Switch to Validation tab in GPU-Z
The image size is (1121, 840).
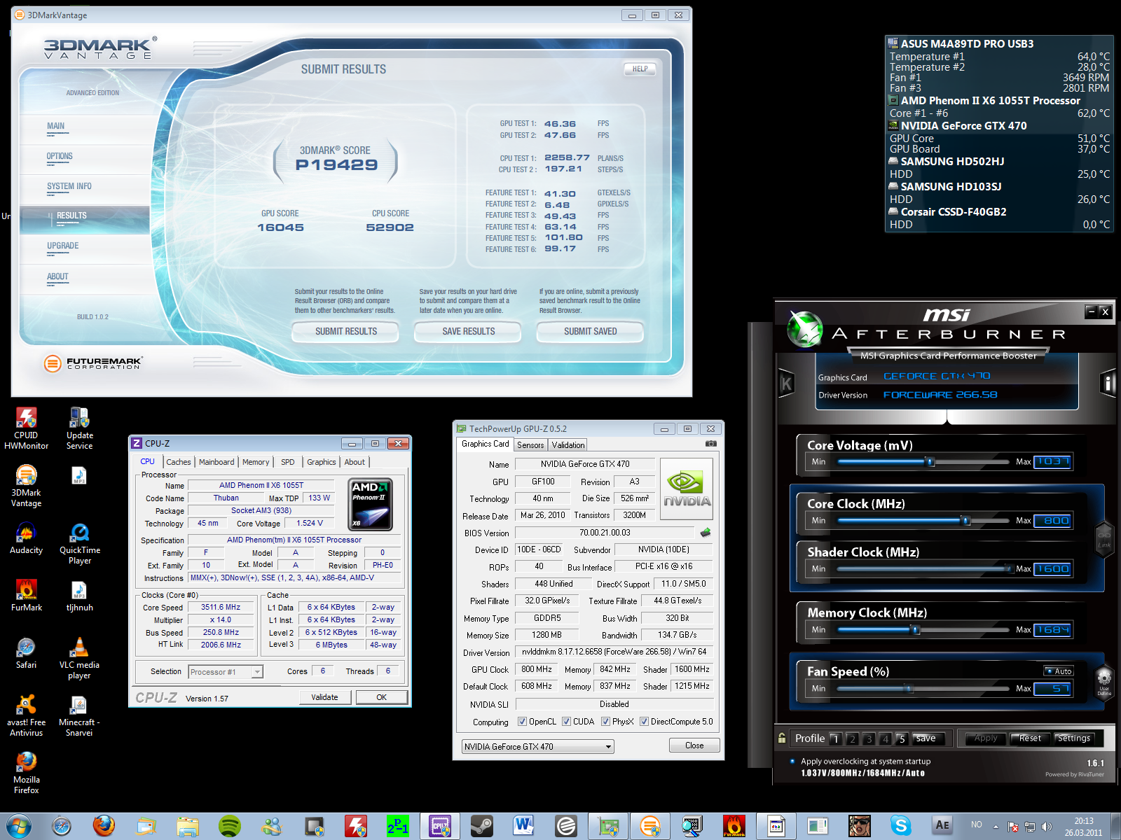[568, 445]
